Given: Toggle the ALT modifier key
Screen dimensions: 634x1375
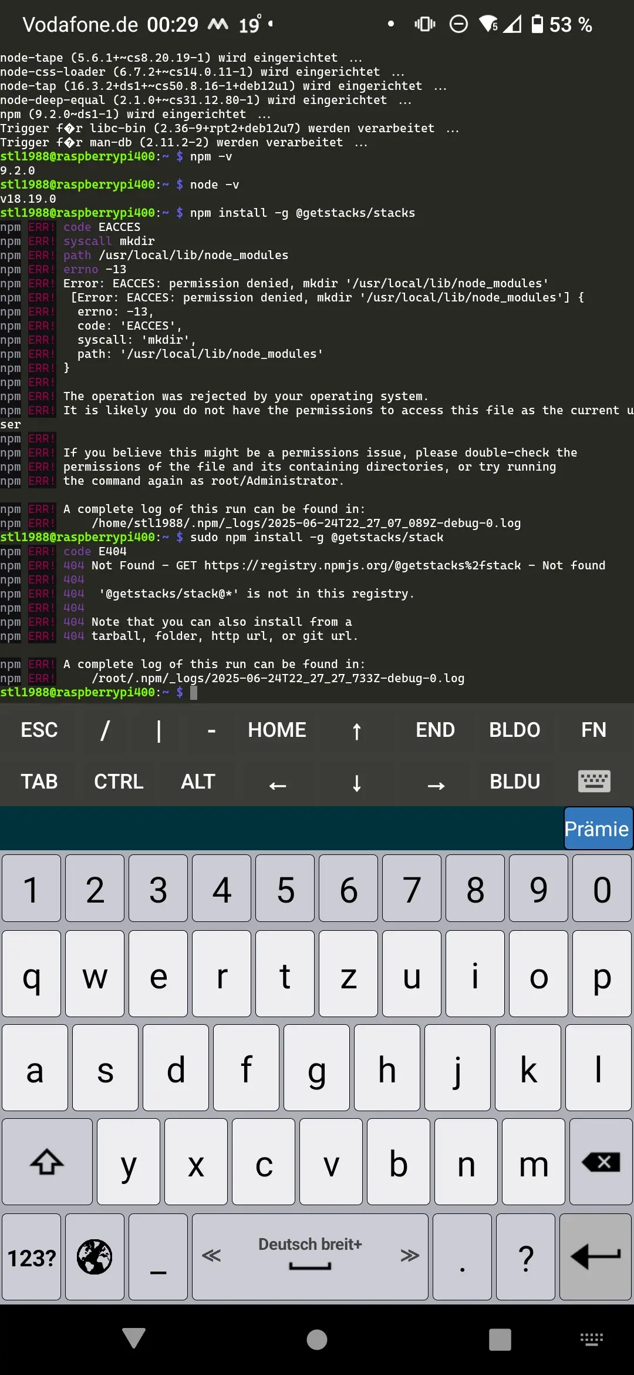Looking at the screenshot, I should pyautogui.click(x=198, y=781).
